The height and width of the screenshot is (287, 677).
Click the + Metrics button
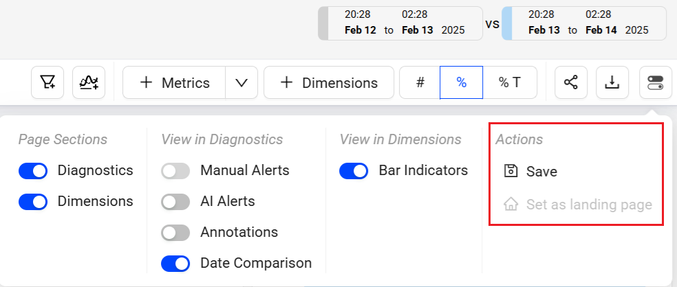click(x=175, y=82)
